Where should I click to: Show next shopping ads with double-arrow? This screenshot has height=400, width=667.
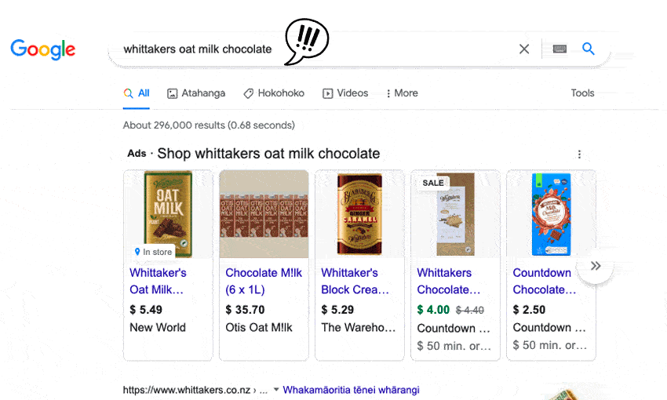(x=596, y=266)
